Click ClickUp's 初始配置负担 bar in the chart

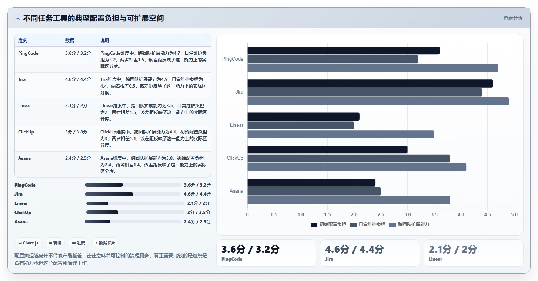click(327, 149)
